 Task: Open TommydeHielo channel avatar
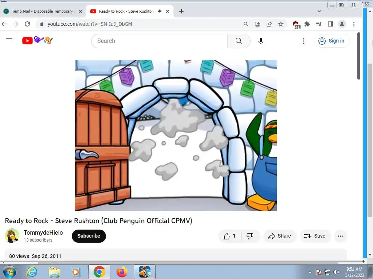click(x=12, y=236)
